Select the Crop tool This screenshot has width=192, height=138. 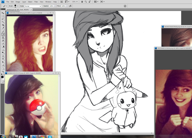[3, 25]
